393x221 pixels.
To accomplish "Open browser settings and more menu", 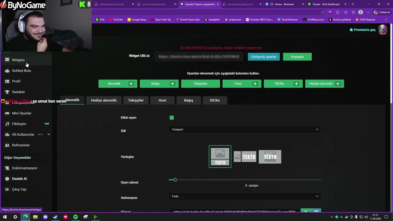I will pos(368,12).
